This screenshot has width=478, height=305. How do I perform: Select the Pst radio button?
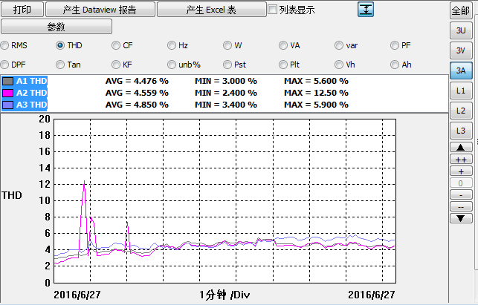click(227, 65)
